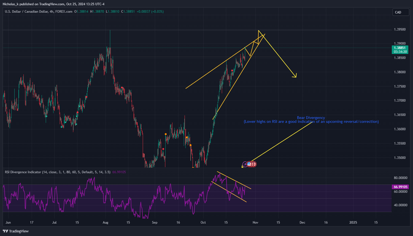This screenshot has height=236, width=413.
Task: Click the Oct label on time axis
Action: [x=203, y=223]
